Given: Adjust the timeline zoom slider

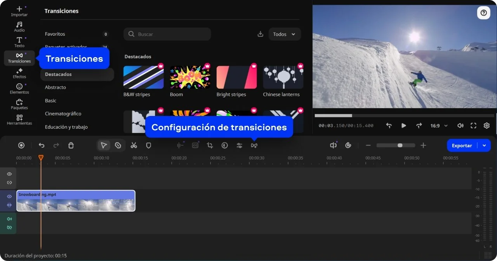Looking at the screenshot, I should [396, 145].
